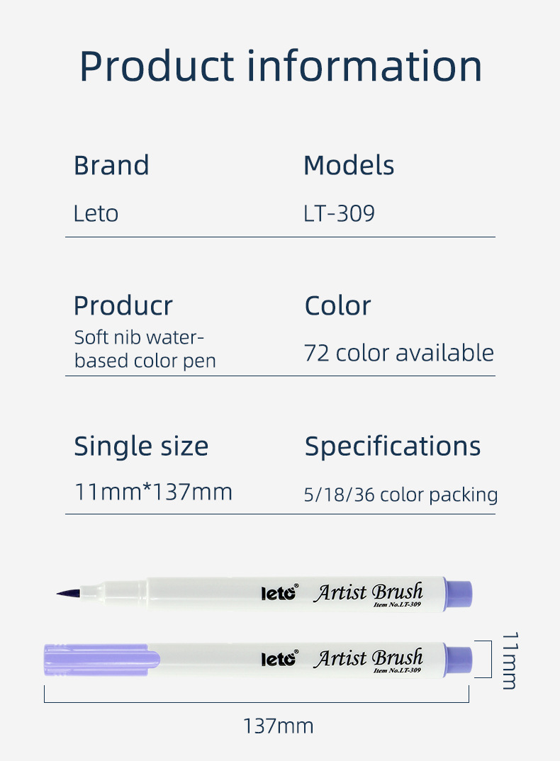
Task: Click the leto logo on the capped pen
Action: [280, 659]
